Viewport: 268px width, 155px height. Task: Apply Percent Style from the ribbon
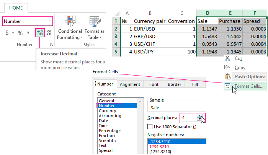click(x=20, y=33)
